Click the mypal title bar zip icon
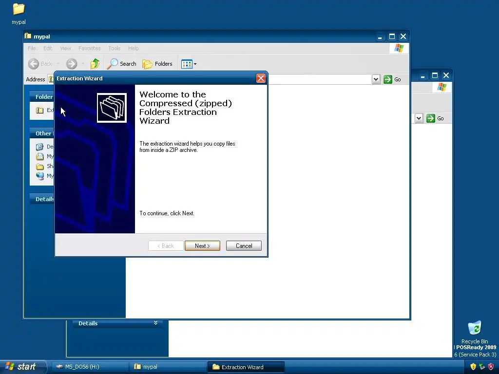499x374 pixels. tap(28, 36)
